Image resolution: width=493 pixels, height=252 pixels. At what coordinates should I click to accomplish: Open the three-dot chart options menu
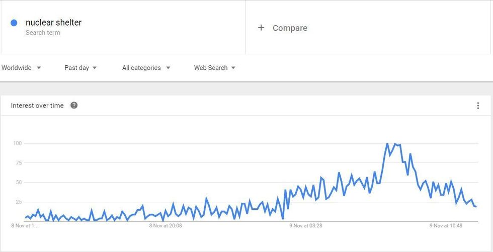coord(478,105)
